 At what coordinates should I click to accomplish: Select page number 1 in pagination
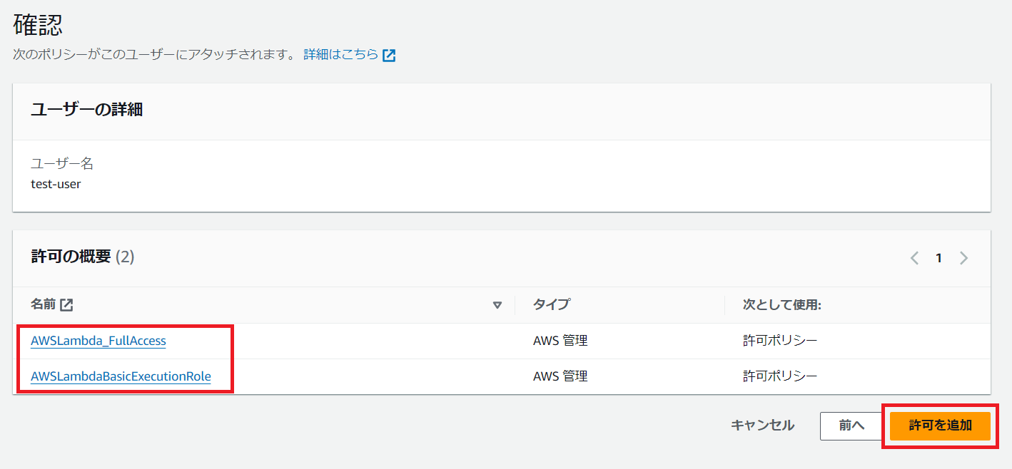click(x=938, y=258)
